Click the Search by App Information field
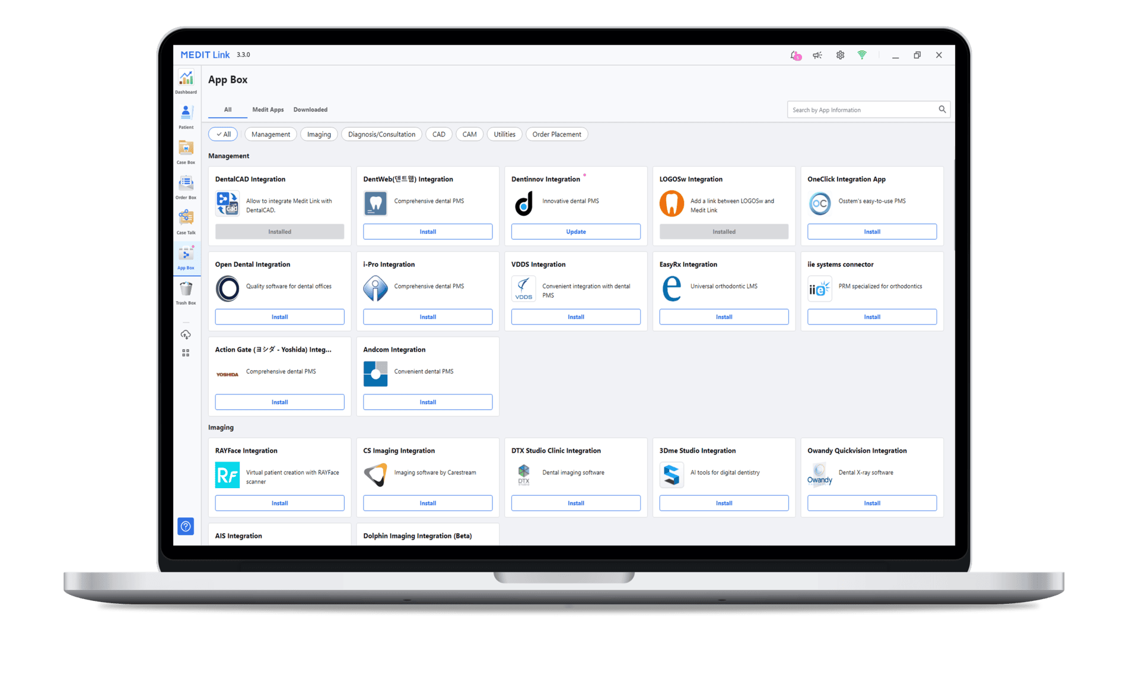Screen dimensions: 1139x675 pos(868,110)
